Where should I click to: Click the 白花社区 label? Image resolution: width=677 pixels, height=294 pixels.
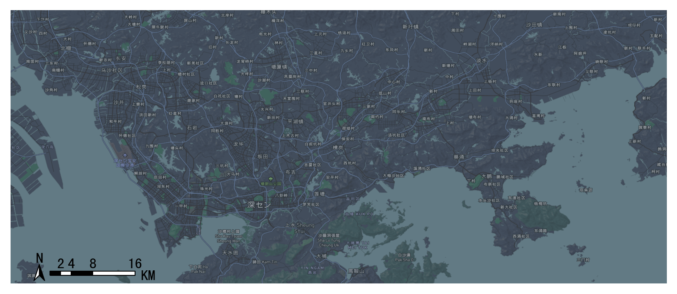click(x=222, y=96)
